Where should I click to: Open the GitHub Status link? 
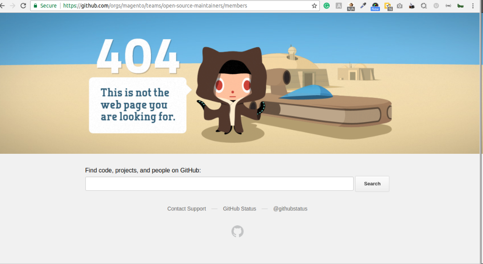[240, 208]
